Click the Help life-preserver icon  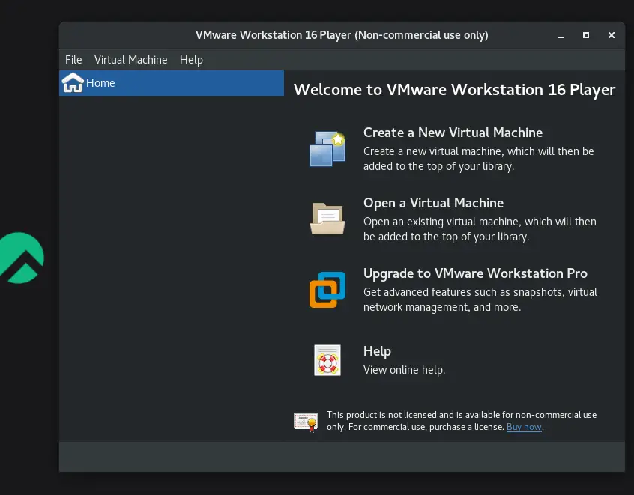click(x=327, y=360)
